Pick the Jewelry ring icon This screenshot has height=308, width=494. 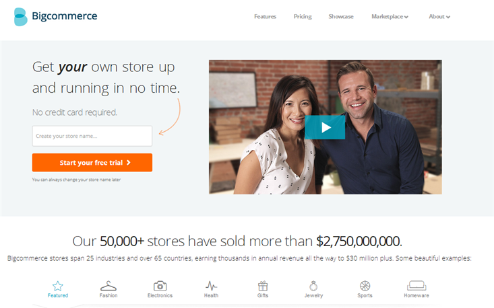pyautogui.click(x=313, y=286)
